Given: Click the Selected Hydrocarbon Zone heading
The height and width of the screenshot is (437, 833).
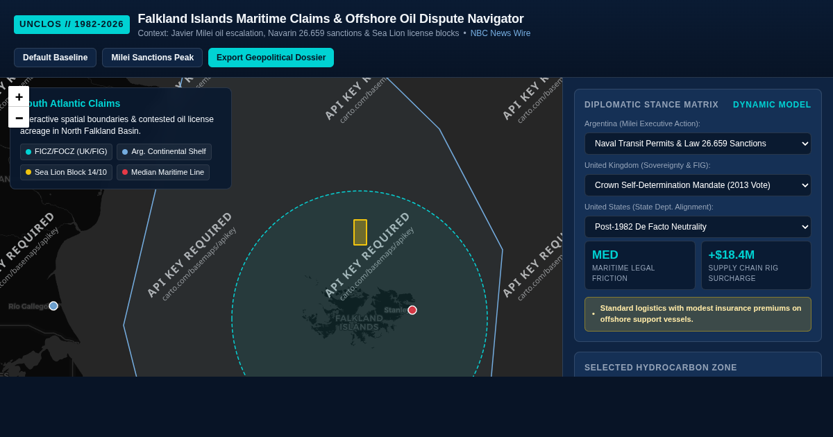Looking at the screenshot, I should coord(661,368).
